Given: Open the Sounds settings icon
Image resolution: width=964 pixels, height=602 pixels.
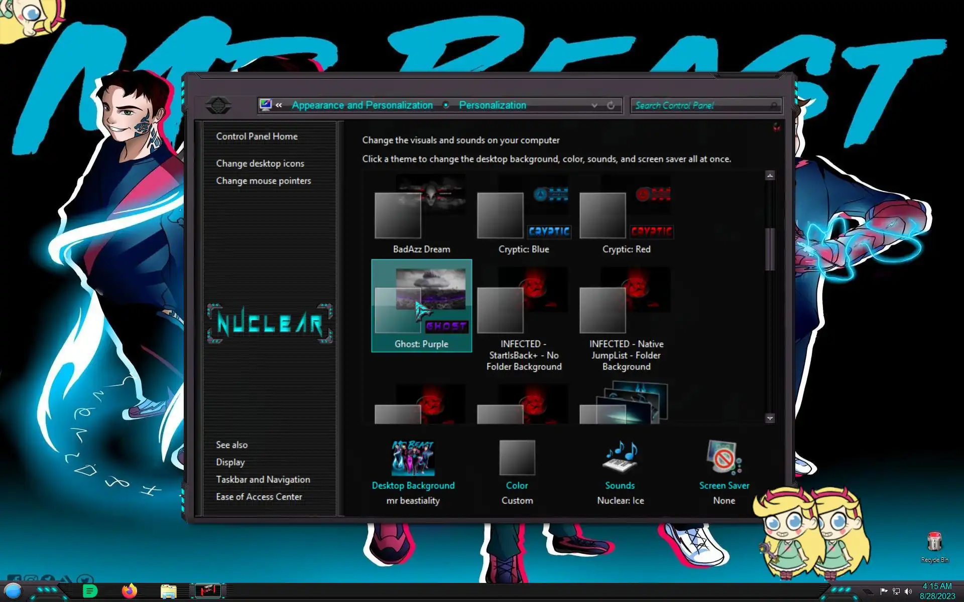Looking at the screenshot, I should coord(620,458).
